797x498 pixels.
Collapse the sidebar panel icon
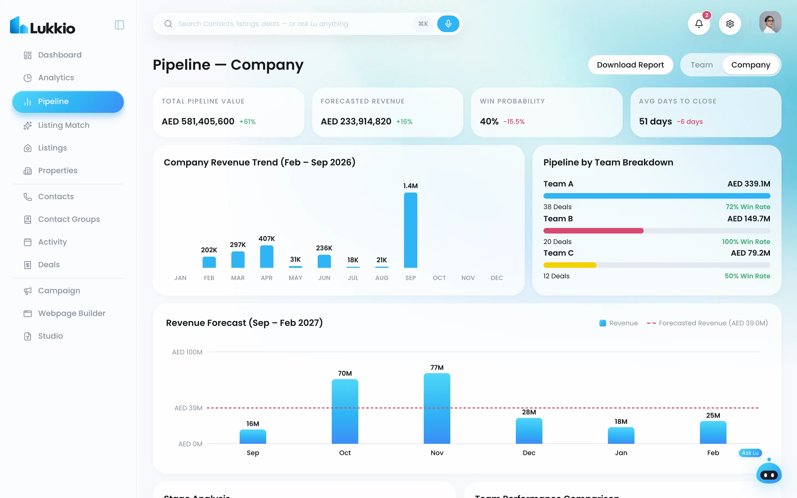(x=120, y=25)
